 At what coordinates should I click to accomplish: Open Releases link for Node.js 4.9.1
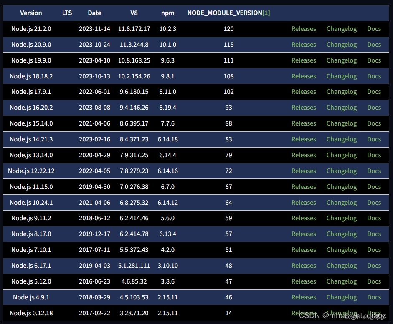click(304, 297)
